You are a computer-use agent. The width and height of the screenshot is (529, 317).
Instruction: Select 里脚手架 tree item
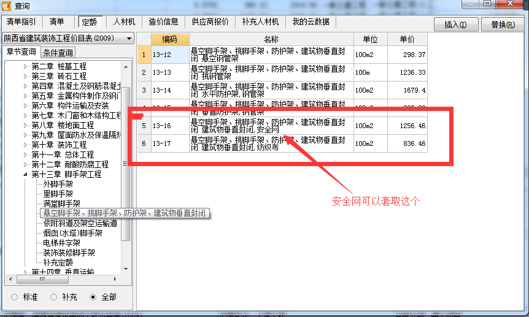coord(58,194)
